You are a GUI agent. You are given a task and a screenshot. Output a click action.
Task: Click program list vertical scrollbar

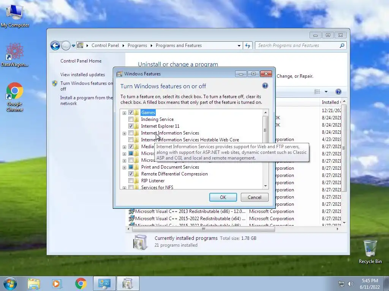(x=344, y=148)
